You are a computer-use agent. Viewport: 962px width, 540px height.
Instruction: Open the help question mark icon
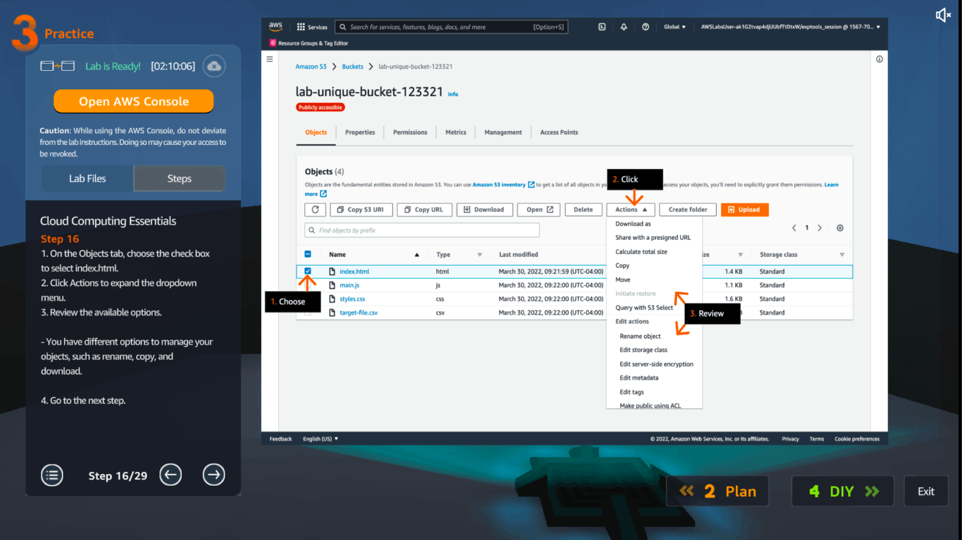coord(645,27)
